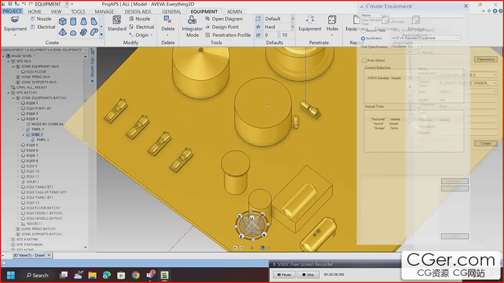This screenshot has height=283, width=504.
Task: Select the snout primitive icon
Action: (x=94, y=22)
